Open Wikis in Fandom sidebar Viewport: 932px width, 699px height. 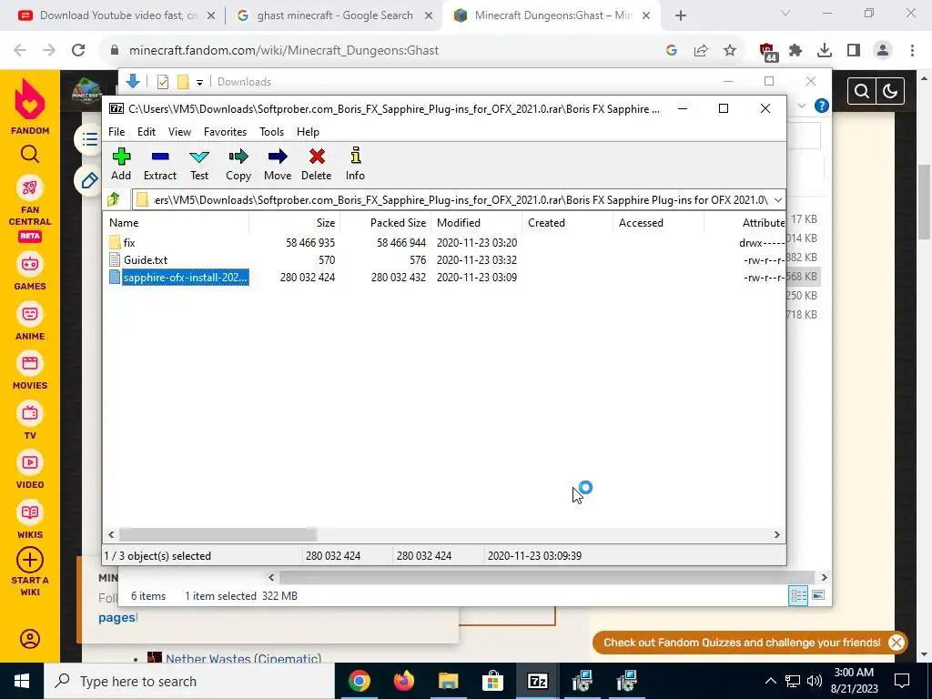30,520
